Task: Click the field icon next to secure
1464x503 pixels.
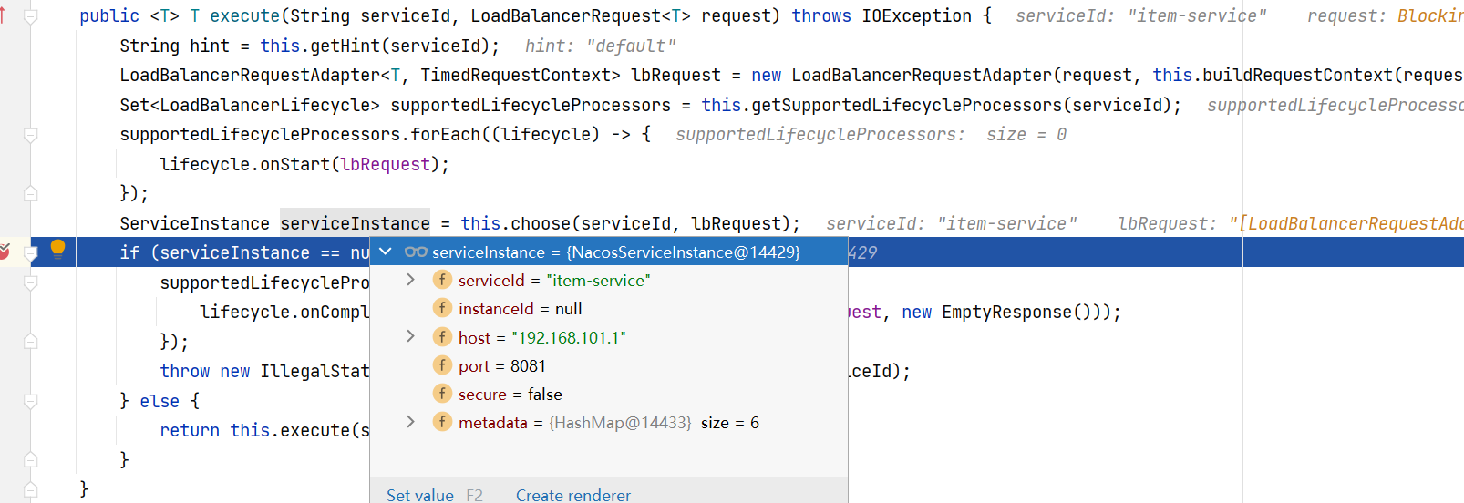Action: coord(442,394)
